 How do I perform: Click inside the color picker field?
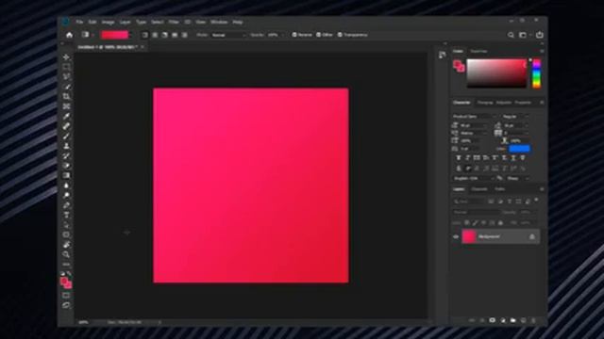pos(496,73)
